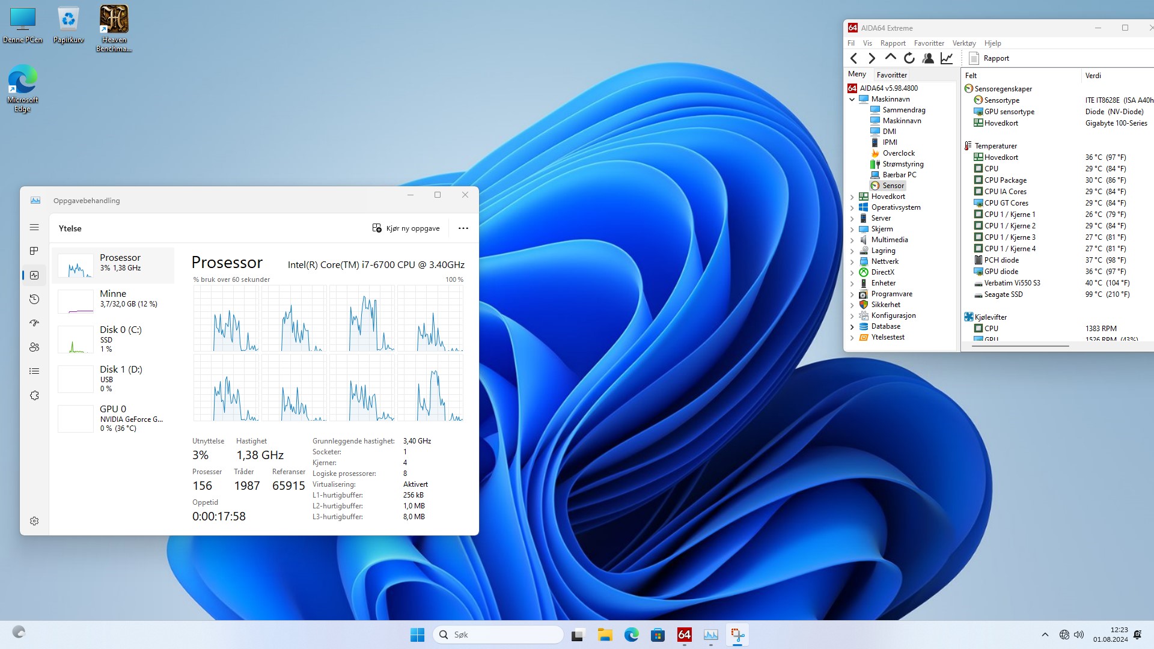Select DMI in AIDA64 tree
The width and height of the screenshot is (1154, 649).
point(889,132)
